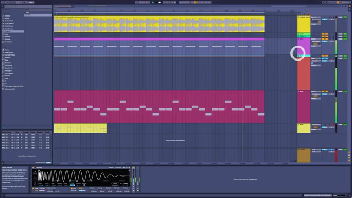
Task: Select Classic mode in Simpler
Action: [35, 172]
